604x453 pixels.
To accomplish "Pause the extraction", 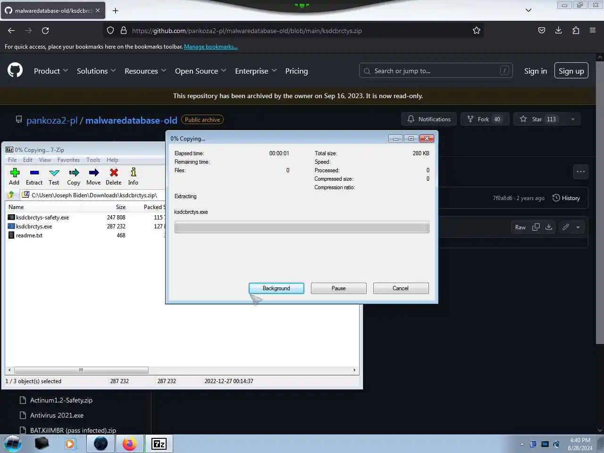I will point(338,288).
